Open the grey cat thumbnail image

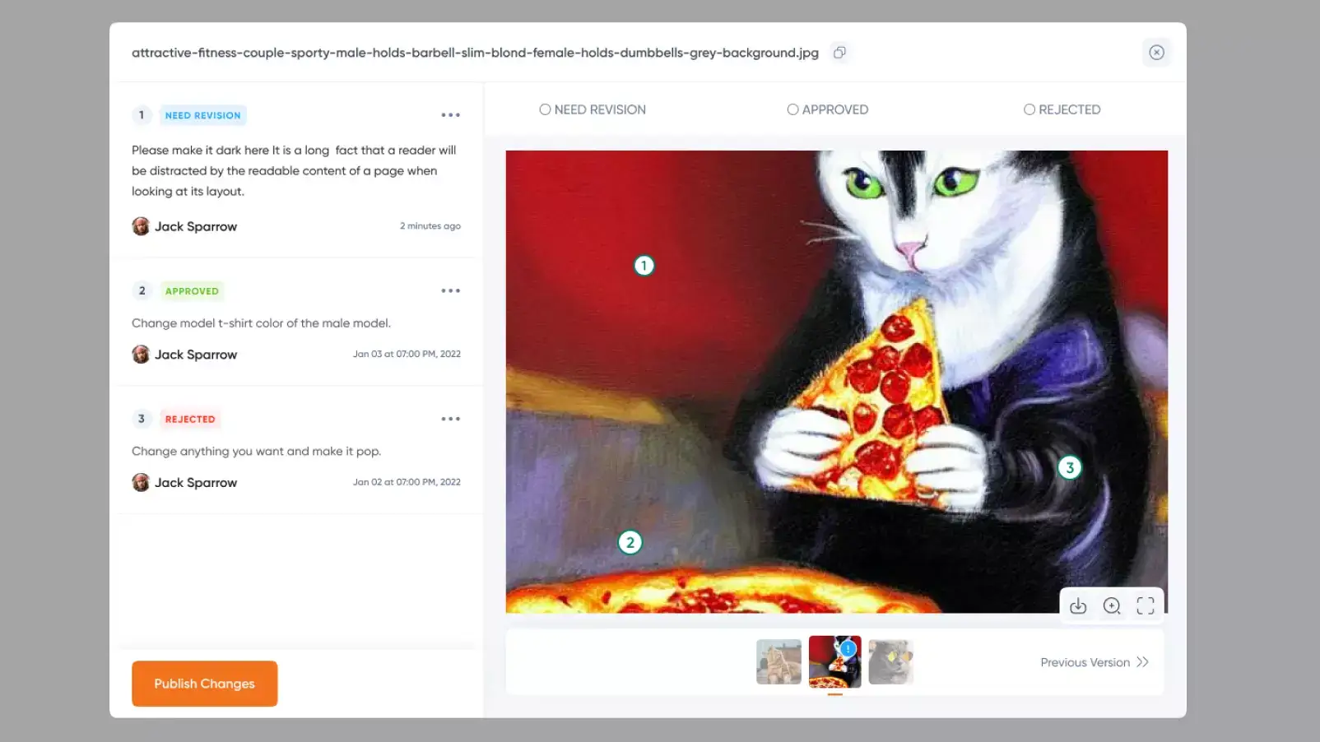tap(890, 662)
